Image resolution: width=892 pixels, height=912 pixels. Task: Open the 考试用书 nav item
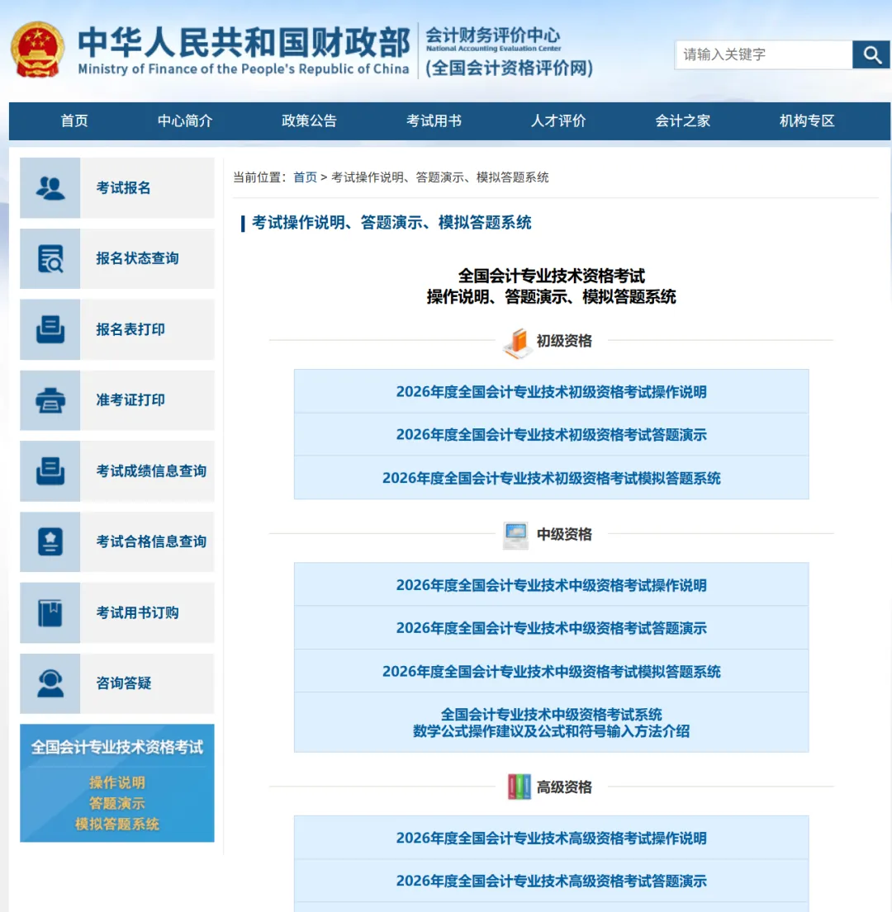click(x=434, y=121)
